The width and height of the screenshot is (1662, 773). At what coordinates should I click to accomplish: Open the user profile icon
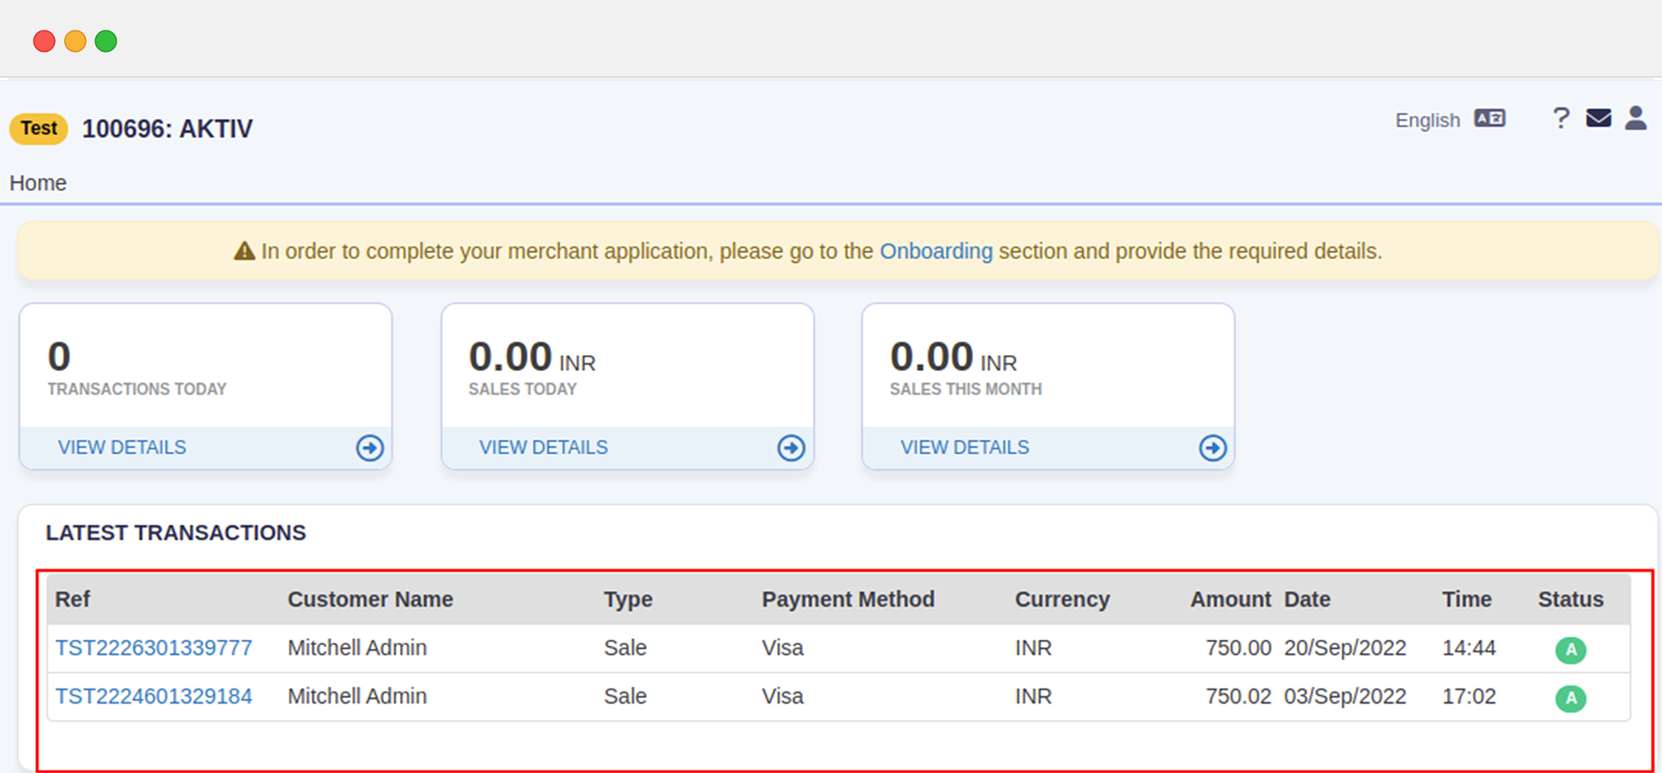[1635, 119]
